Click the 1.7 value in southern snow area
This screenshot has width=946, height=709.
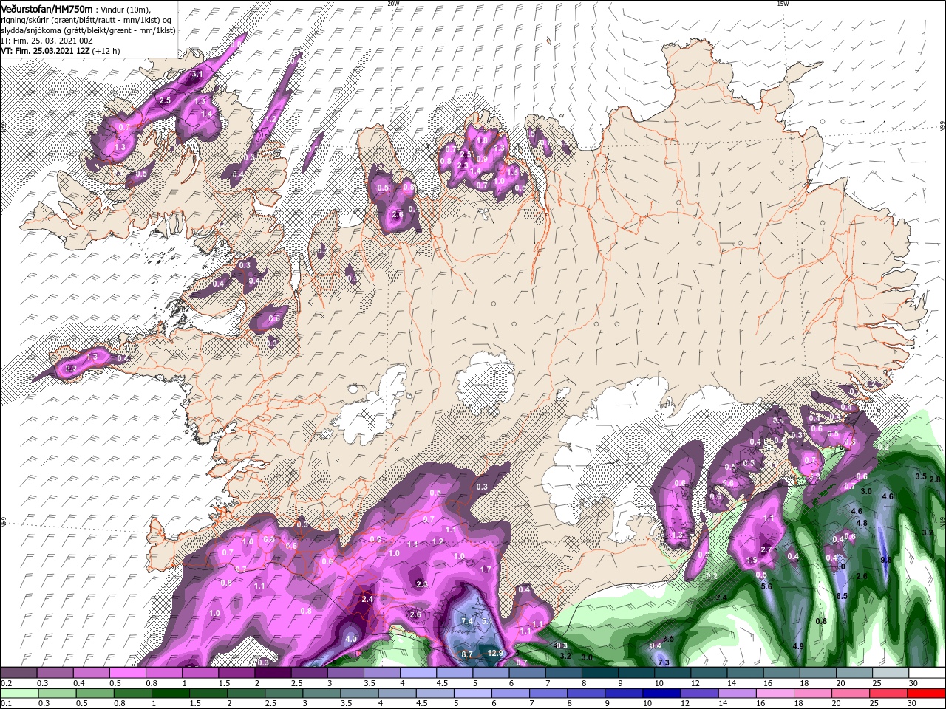pos(486,569)
